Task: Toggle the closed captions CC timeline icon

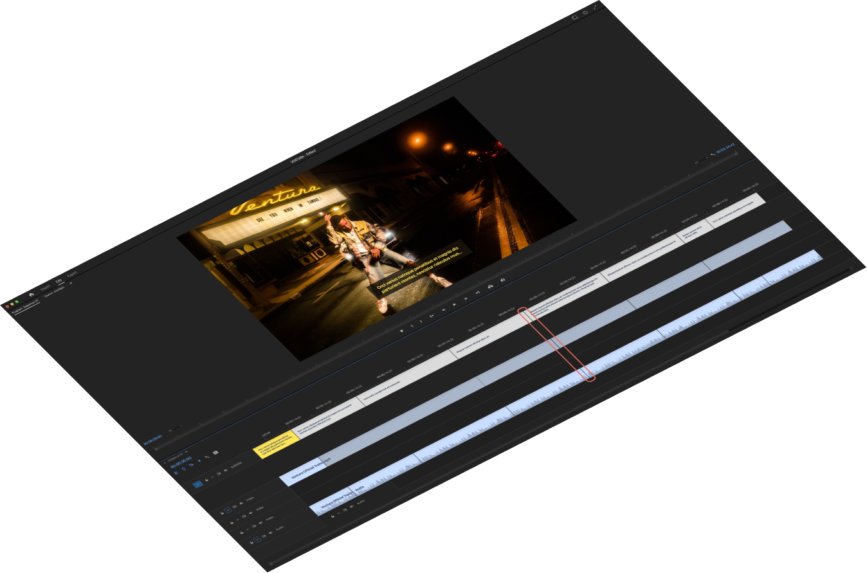Action: pos(215,453)
